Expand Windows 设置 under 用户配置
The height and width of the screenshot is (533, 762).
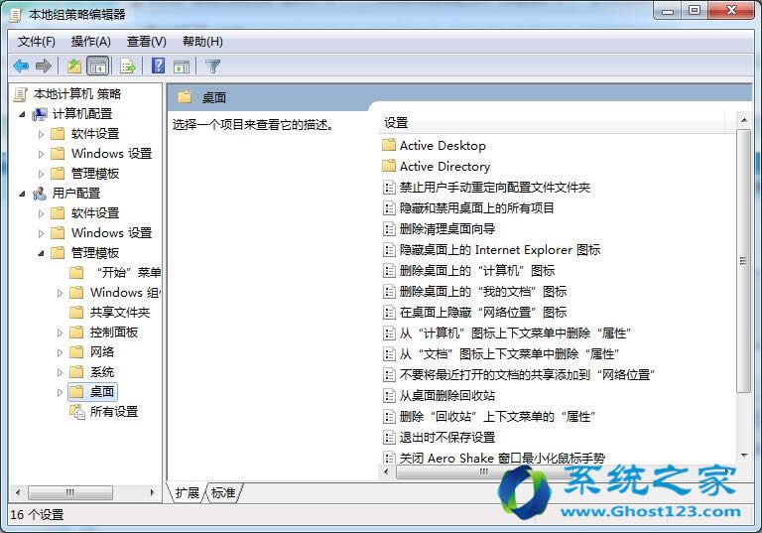41,233
